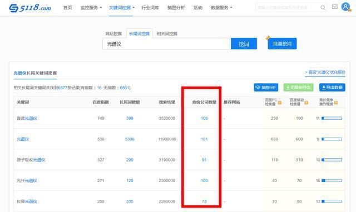Click the 6577 total records link
The width and height of the screenshot is (356, 212).
tap(62, 88)
